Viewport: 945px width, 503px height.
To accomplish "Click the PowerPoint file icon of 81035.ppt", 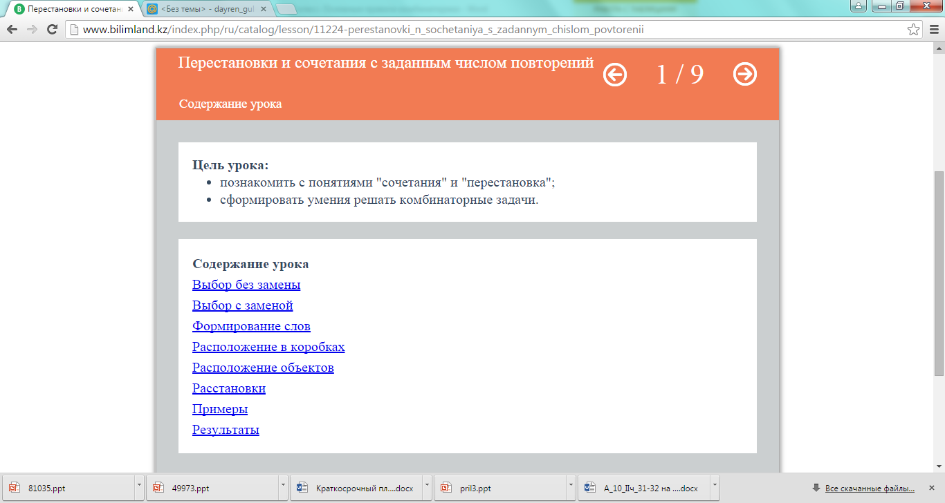I will [15, 488].
